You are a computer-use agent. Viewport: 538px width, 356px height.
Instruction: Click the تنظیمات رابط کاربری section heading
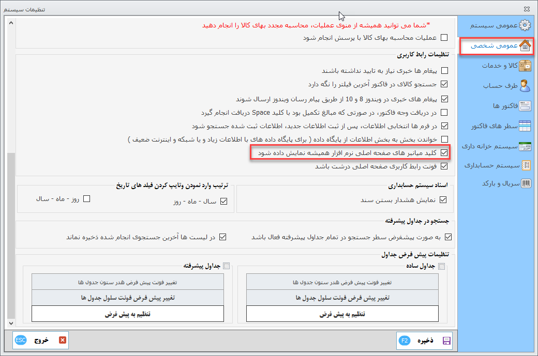[423, 54]
